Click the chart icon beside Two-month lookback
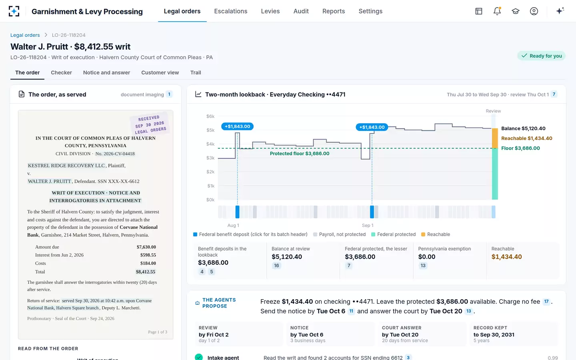576x360 pixels. [x=198, y=94]
